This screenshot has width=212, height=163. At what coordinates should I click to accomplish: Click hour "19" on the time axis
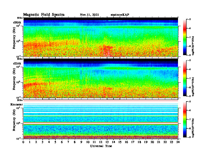(x=146, y=142)
